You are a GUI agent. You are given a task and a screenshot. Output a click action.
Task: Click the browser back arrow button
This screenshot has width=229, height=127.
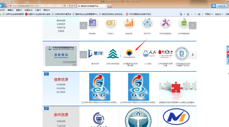pos(1,6)
